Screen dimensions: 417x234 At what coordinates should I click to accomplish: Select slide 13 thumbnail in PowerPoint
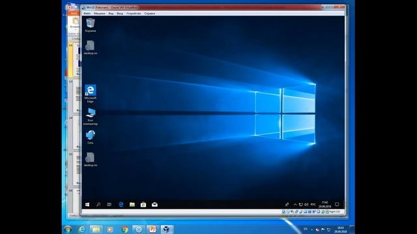coord(77,96)
